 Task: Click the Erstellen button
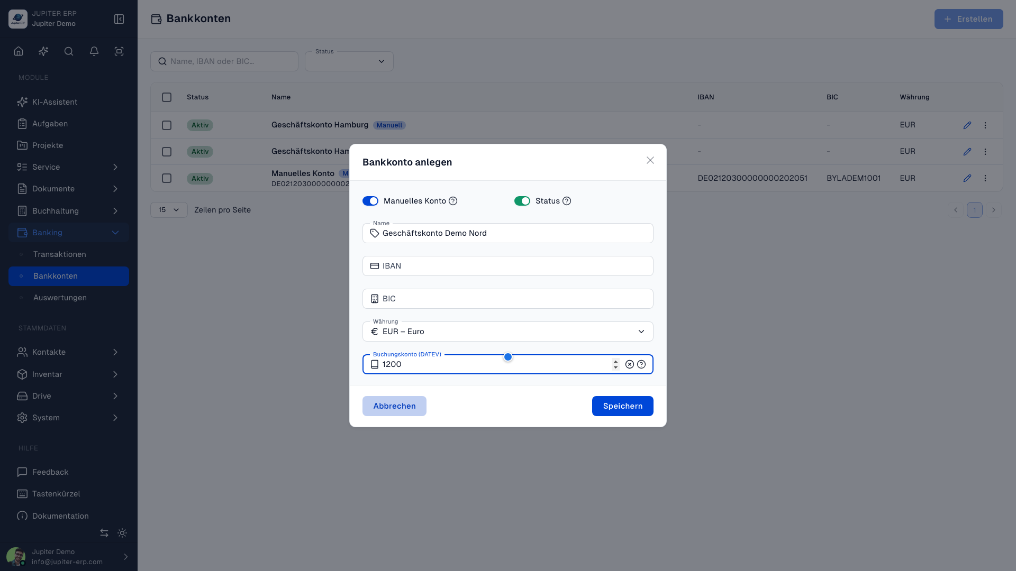point(968,19)
